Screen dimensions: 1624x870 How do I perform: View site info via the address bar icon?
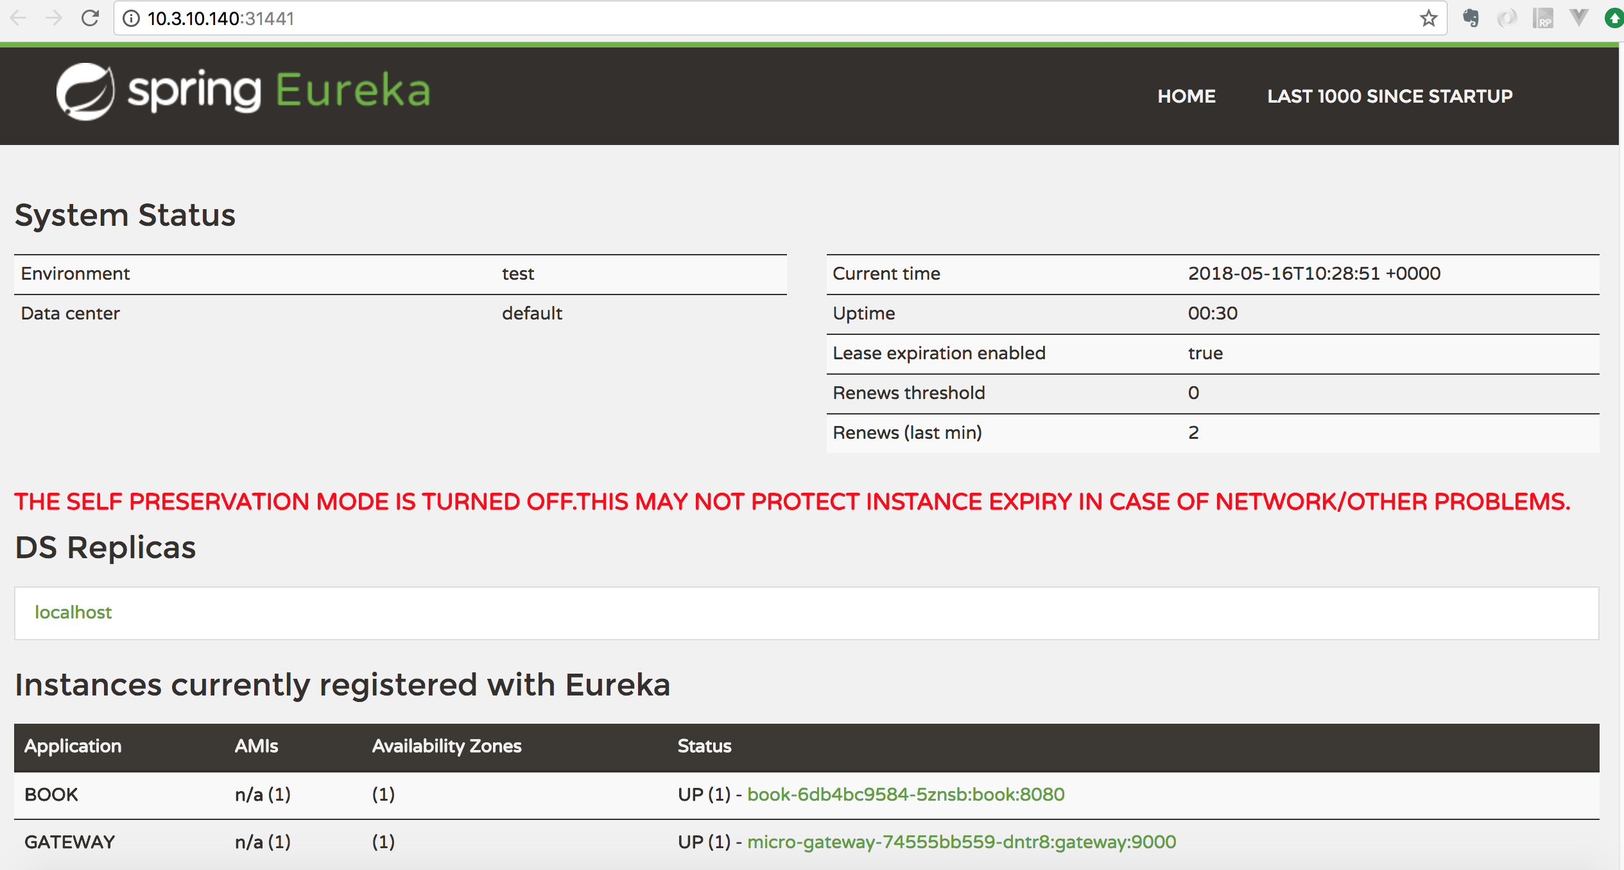(131, 18)
